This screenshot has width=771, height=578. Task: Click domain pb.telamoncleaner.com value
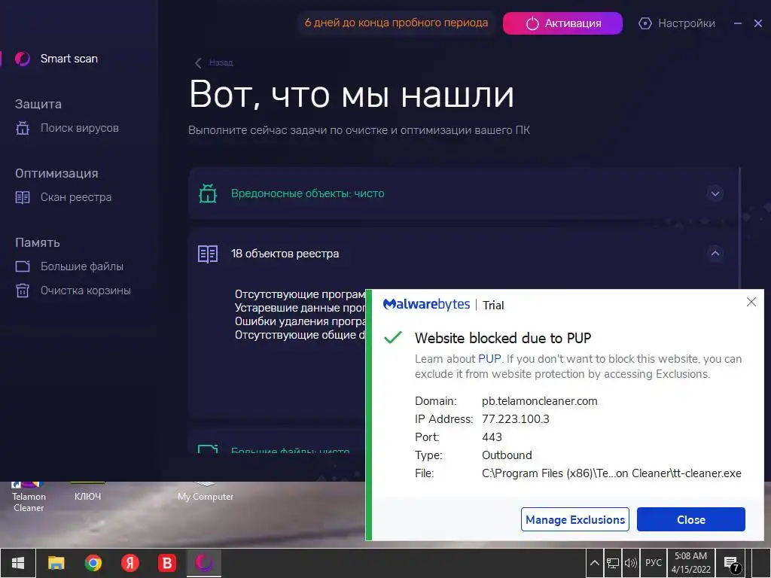point(540,401)
